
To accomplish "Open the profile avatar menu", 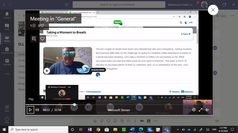I will click(204, 5).
